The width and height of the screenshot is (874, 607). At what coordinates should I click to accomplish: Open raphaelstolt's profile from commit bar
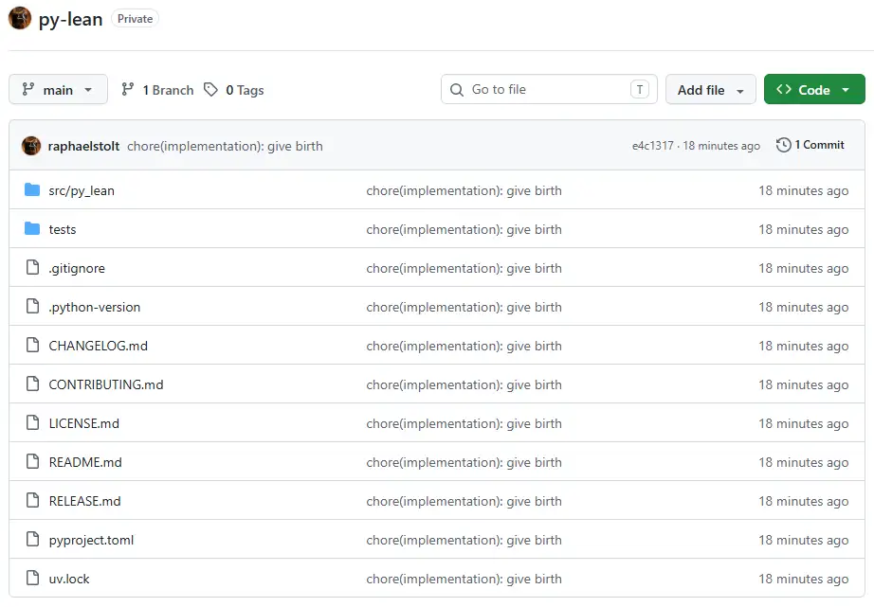[83, 146]
